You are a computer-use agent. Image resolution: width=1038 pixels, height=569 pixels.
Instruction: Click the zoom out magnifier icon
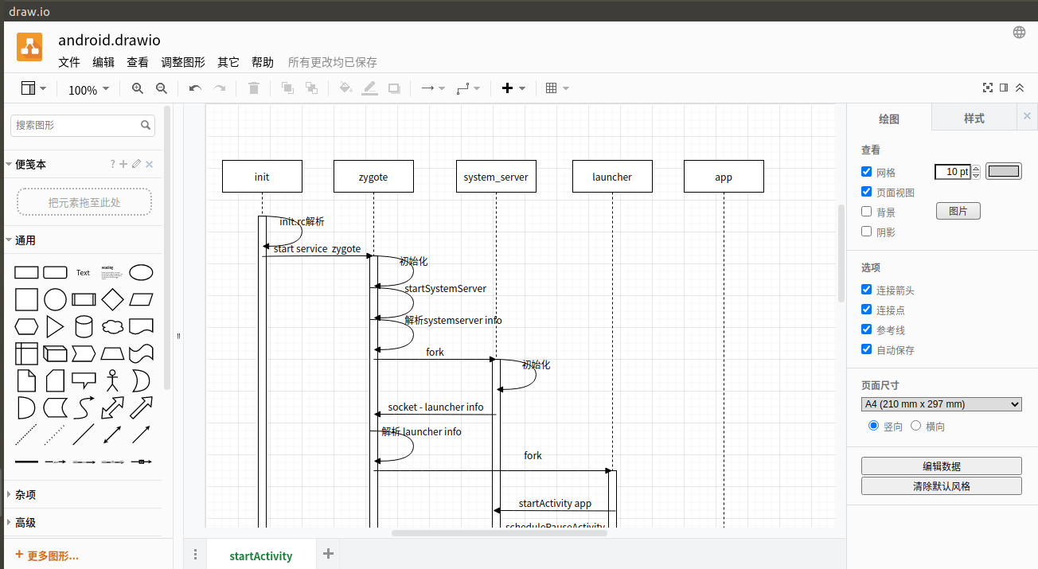tap(162, 88)
